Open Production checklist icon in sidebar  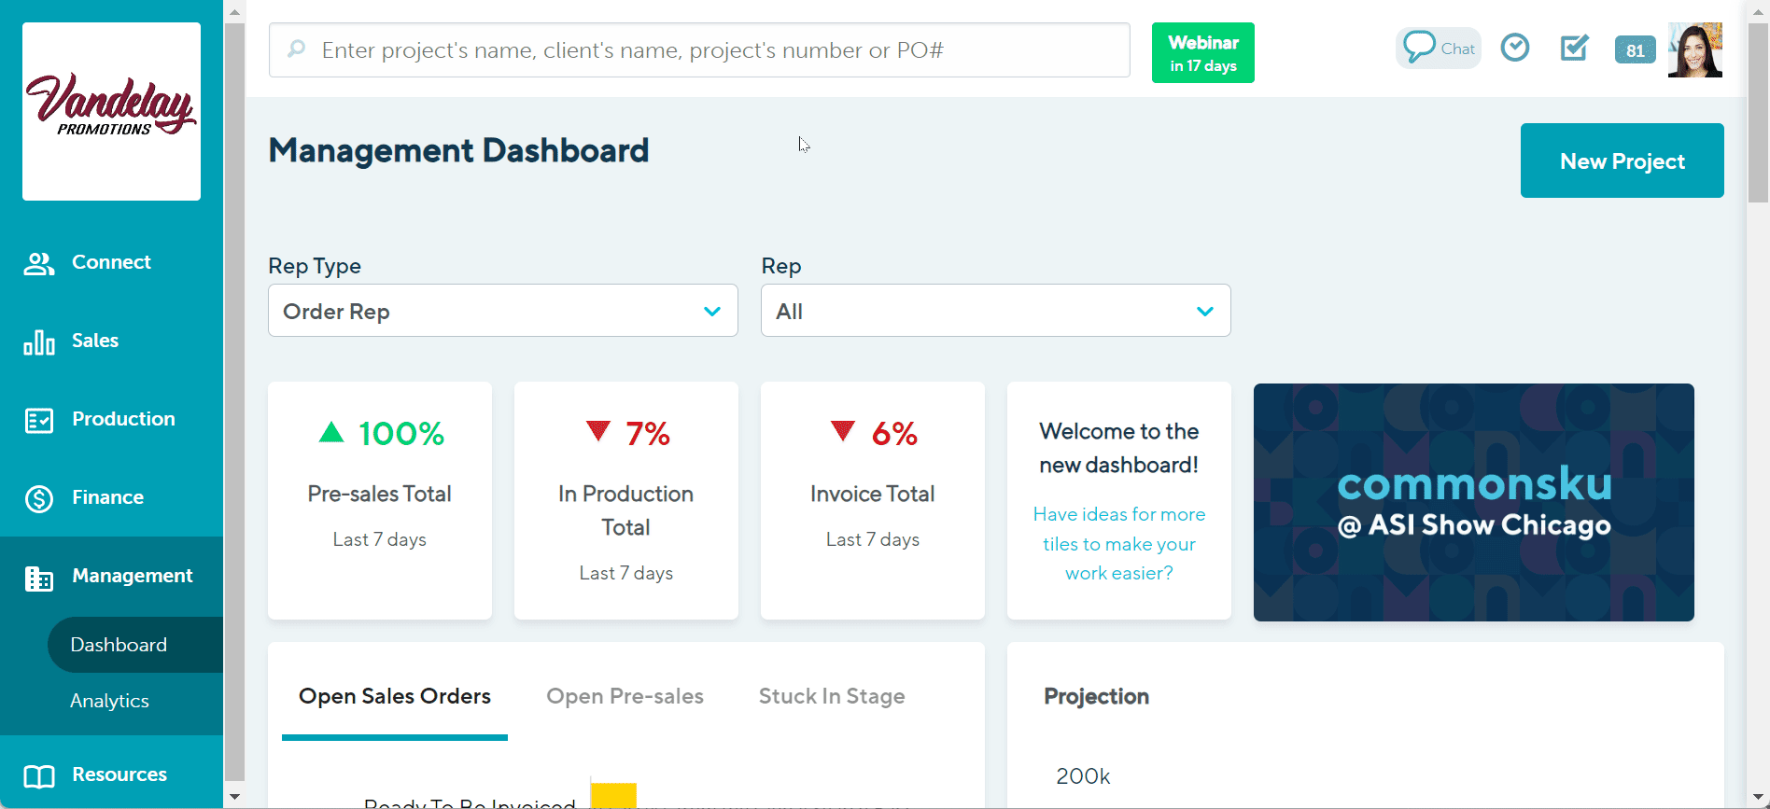(39, 421)
